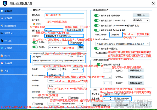Open 浏览器 API sidebar item
Viewport: 157px width, 110px height.
click(x=14, y=33)
